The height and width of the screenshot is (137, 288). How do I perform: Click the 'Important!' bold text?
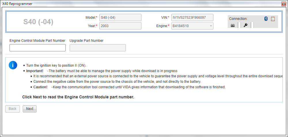[x=35, y=71]
